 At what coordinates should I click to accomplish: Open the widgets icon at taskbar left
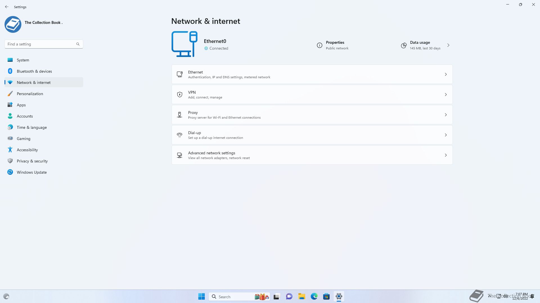(6, 297)
